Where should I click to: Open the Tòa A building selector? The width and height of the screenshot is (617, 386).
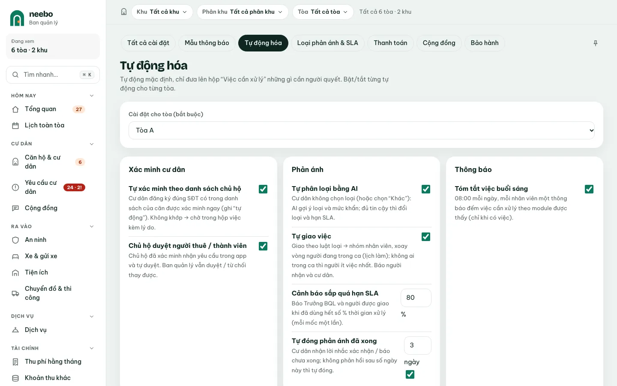(362, 130)
